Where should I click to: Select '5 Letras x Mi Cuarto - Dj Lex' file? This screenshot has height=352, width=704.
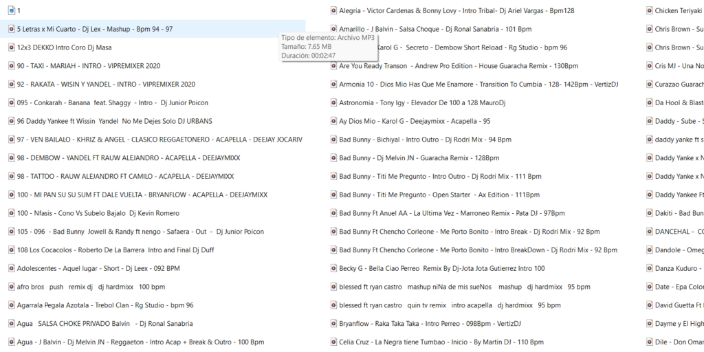[95, 29]
